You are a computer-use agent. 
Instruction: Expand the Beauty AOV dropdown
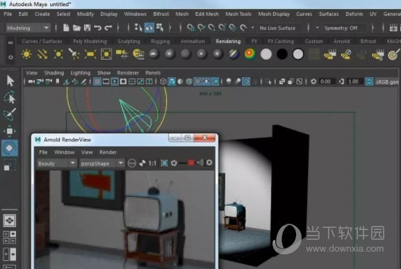coord(56,163)
